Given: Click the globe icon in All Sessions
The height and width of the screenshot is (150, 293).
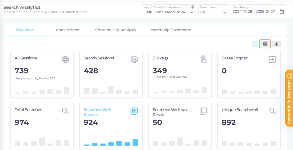Looking at the screenshot, I should 65,59.
